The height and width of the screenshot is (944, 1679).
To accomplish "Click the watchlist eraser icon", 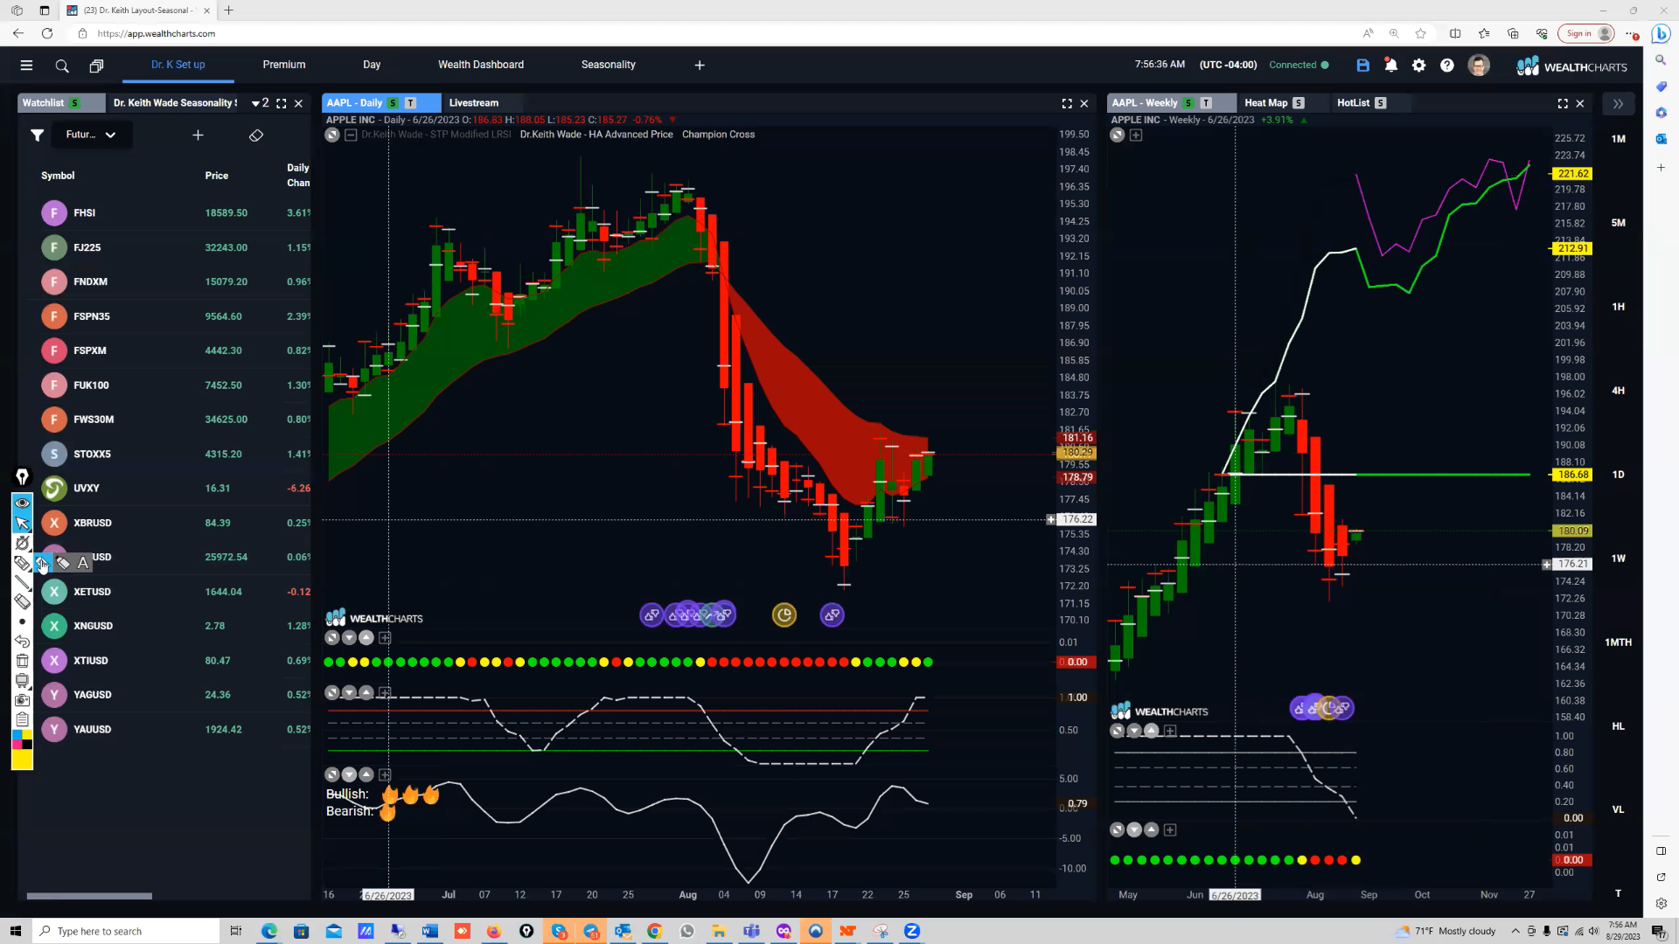I will (256, 135).
